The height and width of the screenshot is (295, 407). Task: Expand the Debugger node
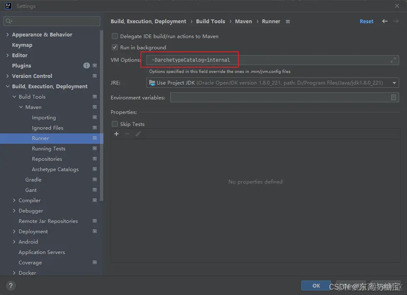point(14,211)
